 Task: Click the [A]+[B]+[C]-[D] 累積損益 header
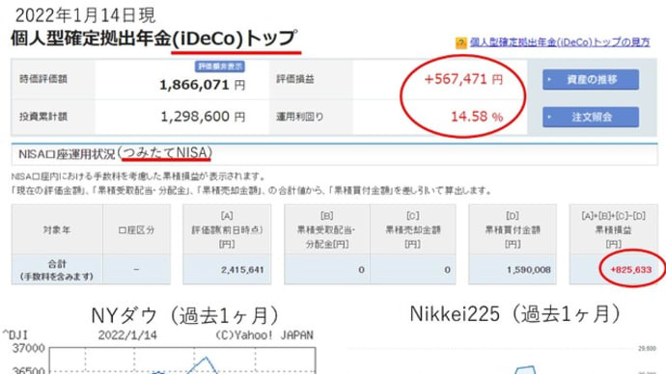[613, 229]
